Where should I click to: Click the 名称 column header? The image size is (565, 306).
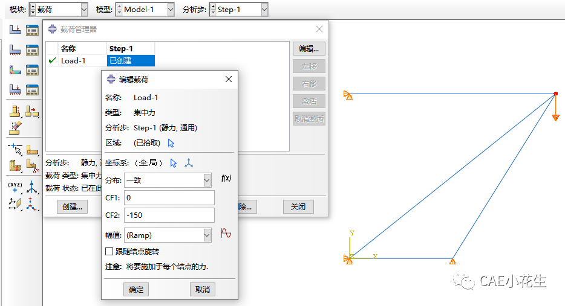pyautogui.click(x=82, y=48)
